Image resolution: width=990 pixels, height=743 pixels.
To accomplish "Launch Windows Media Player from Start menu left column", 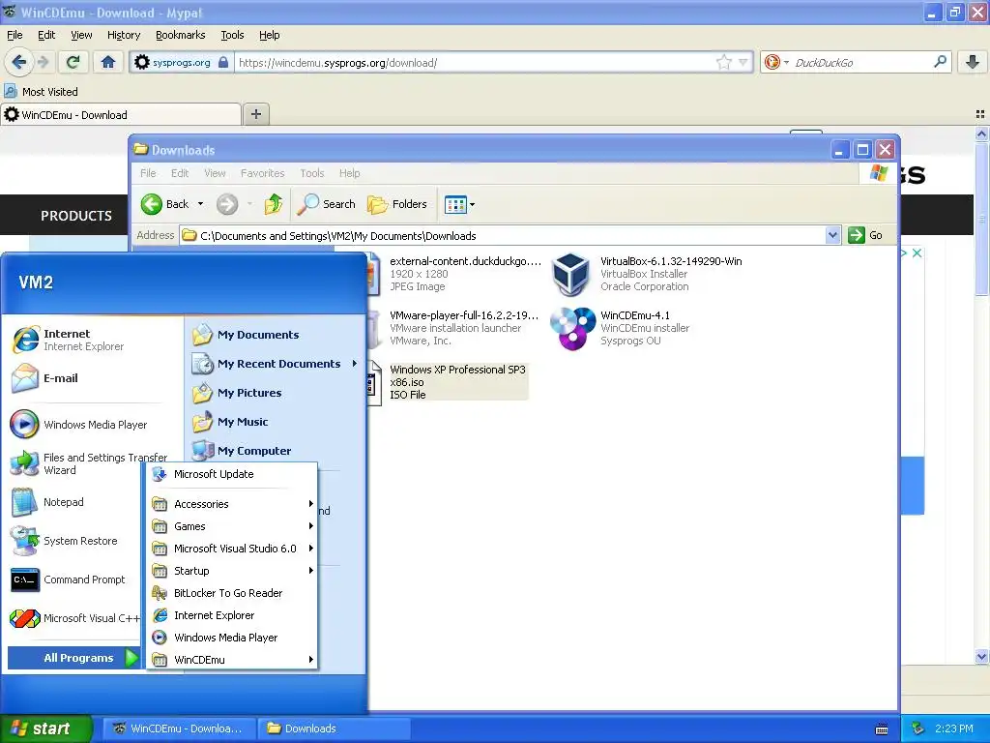I will tap(79, 425).
